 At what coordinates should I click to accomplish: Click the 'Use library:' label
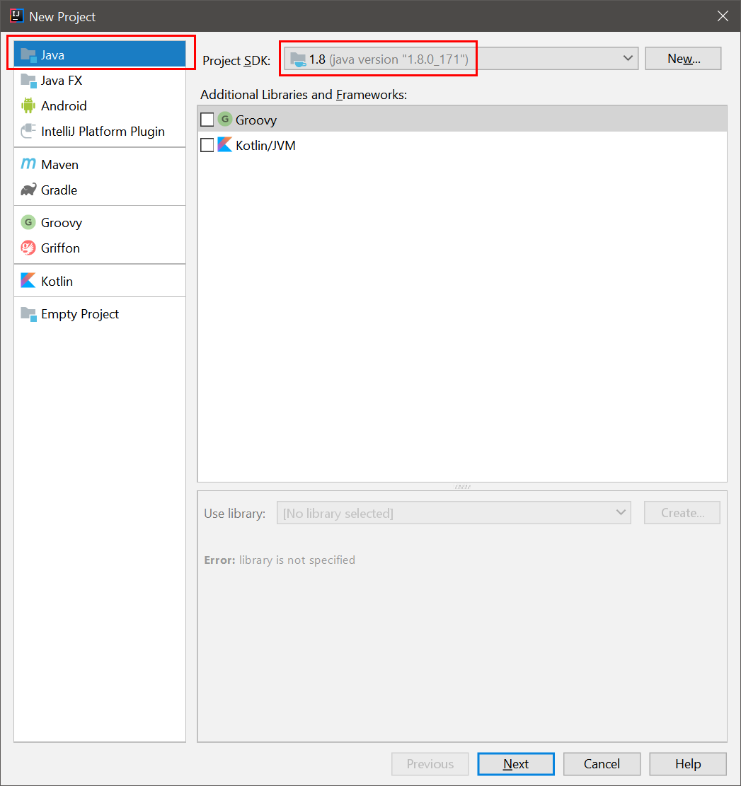click(235, 514)
